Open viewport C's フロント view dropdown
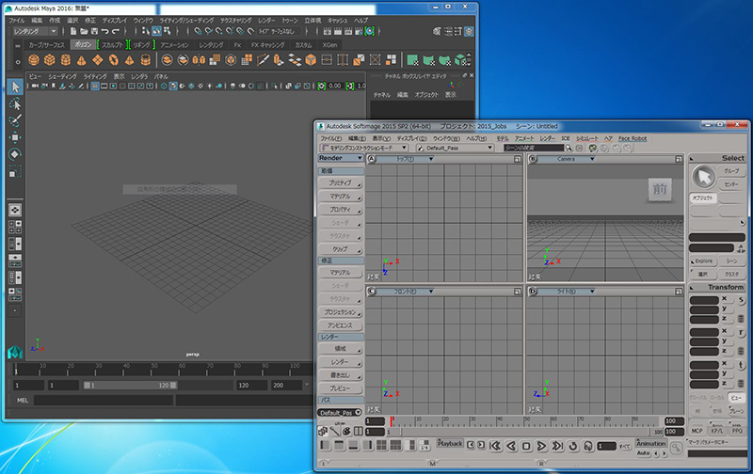The height and width of the screenshot is (474, 753). (x=405, y=292)
